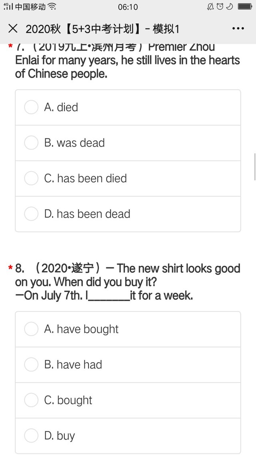Screen dimensions: 256x455
Task: Close the page with the X icon
Action: tap(13, 29)
